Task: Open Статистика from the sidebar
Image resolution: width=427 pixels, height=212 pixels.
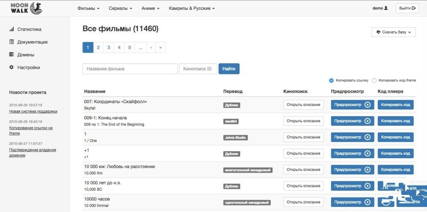Action: (29, 29)
